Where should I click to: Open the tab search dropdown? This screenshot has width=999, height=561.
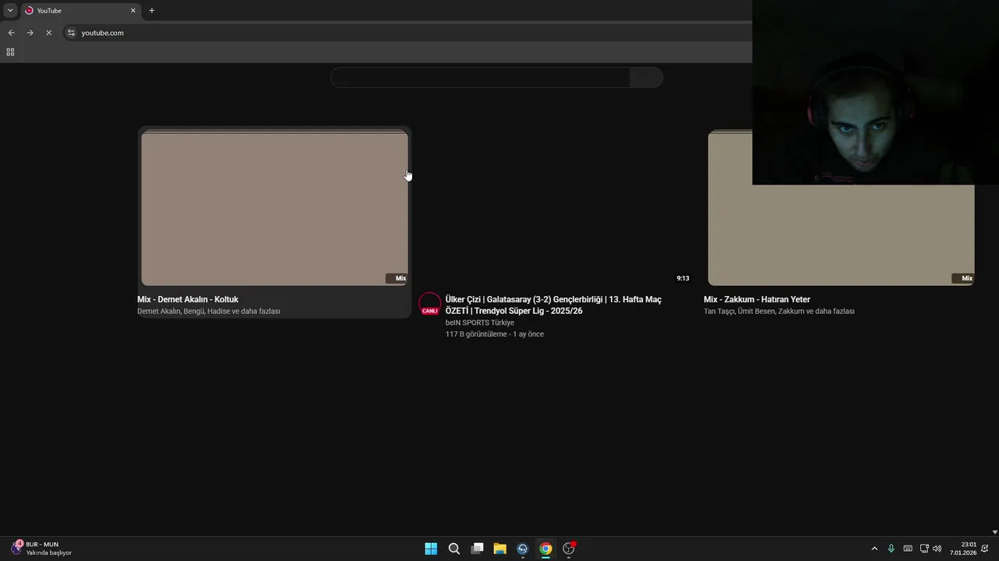pyautogui.click(x=10, y=10)
